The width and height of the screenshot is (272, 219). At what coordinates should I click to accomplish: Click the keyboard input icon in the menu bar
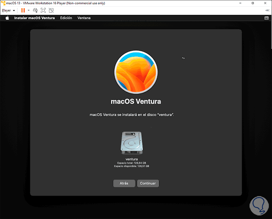coord(267,18)
